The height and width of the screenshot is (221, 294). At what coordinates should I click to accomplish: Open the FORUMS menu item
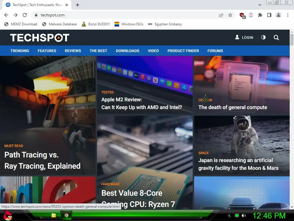click(x=215, y=51)
